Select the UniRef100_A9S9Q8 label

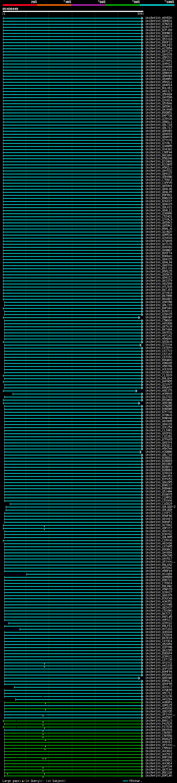158,323
